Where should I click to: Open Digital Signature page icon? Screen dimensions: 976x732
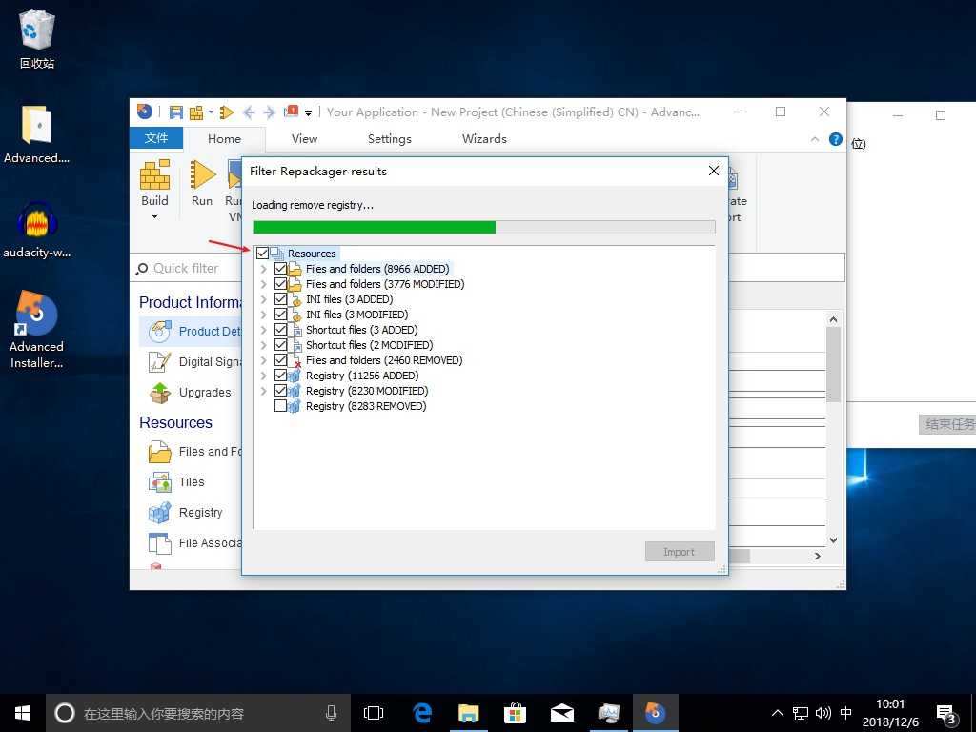click(x=160, y=362)
